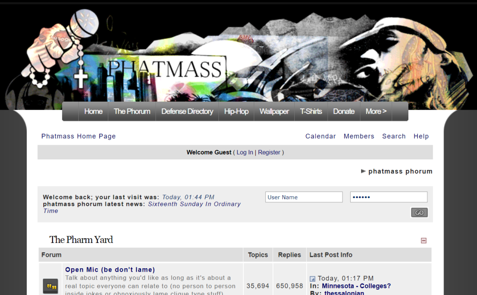Select Hip-Hop in the navigation bar

[236, 111]
